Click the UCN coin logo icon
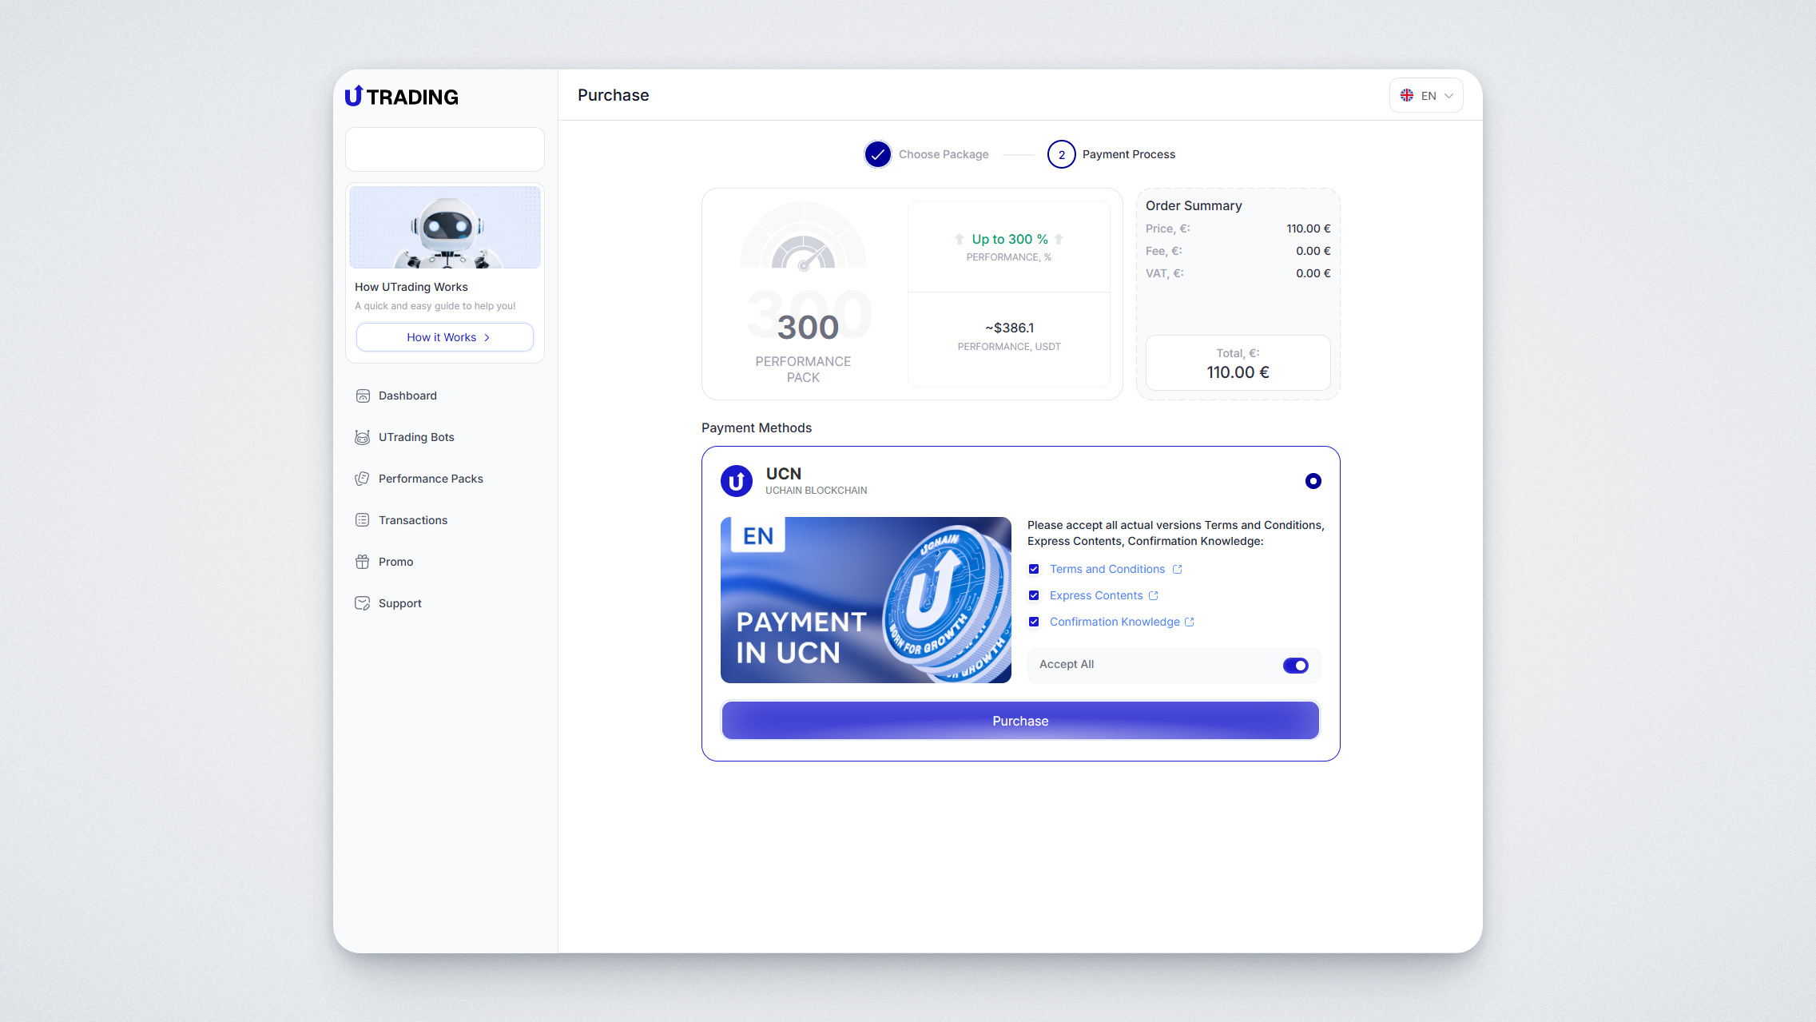 736,481
